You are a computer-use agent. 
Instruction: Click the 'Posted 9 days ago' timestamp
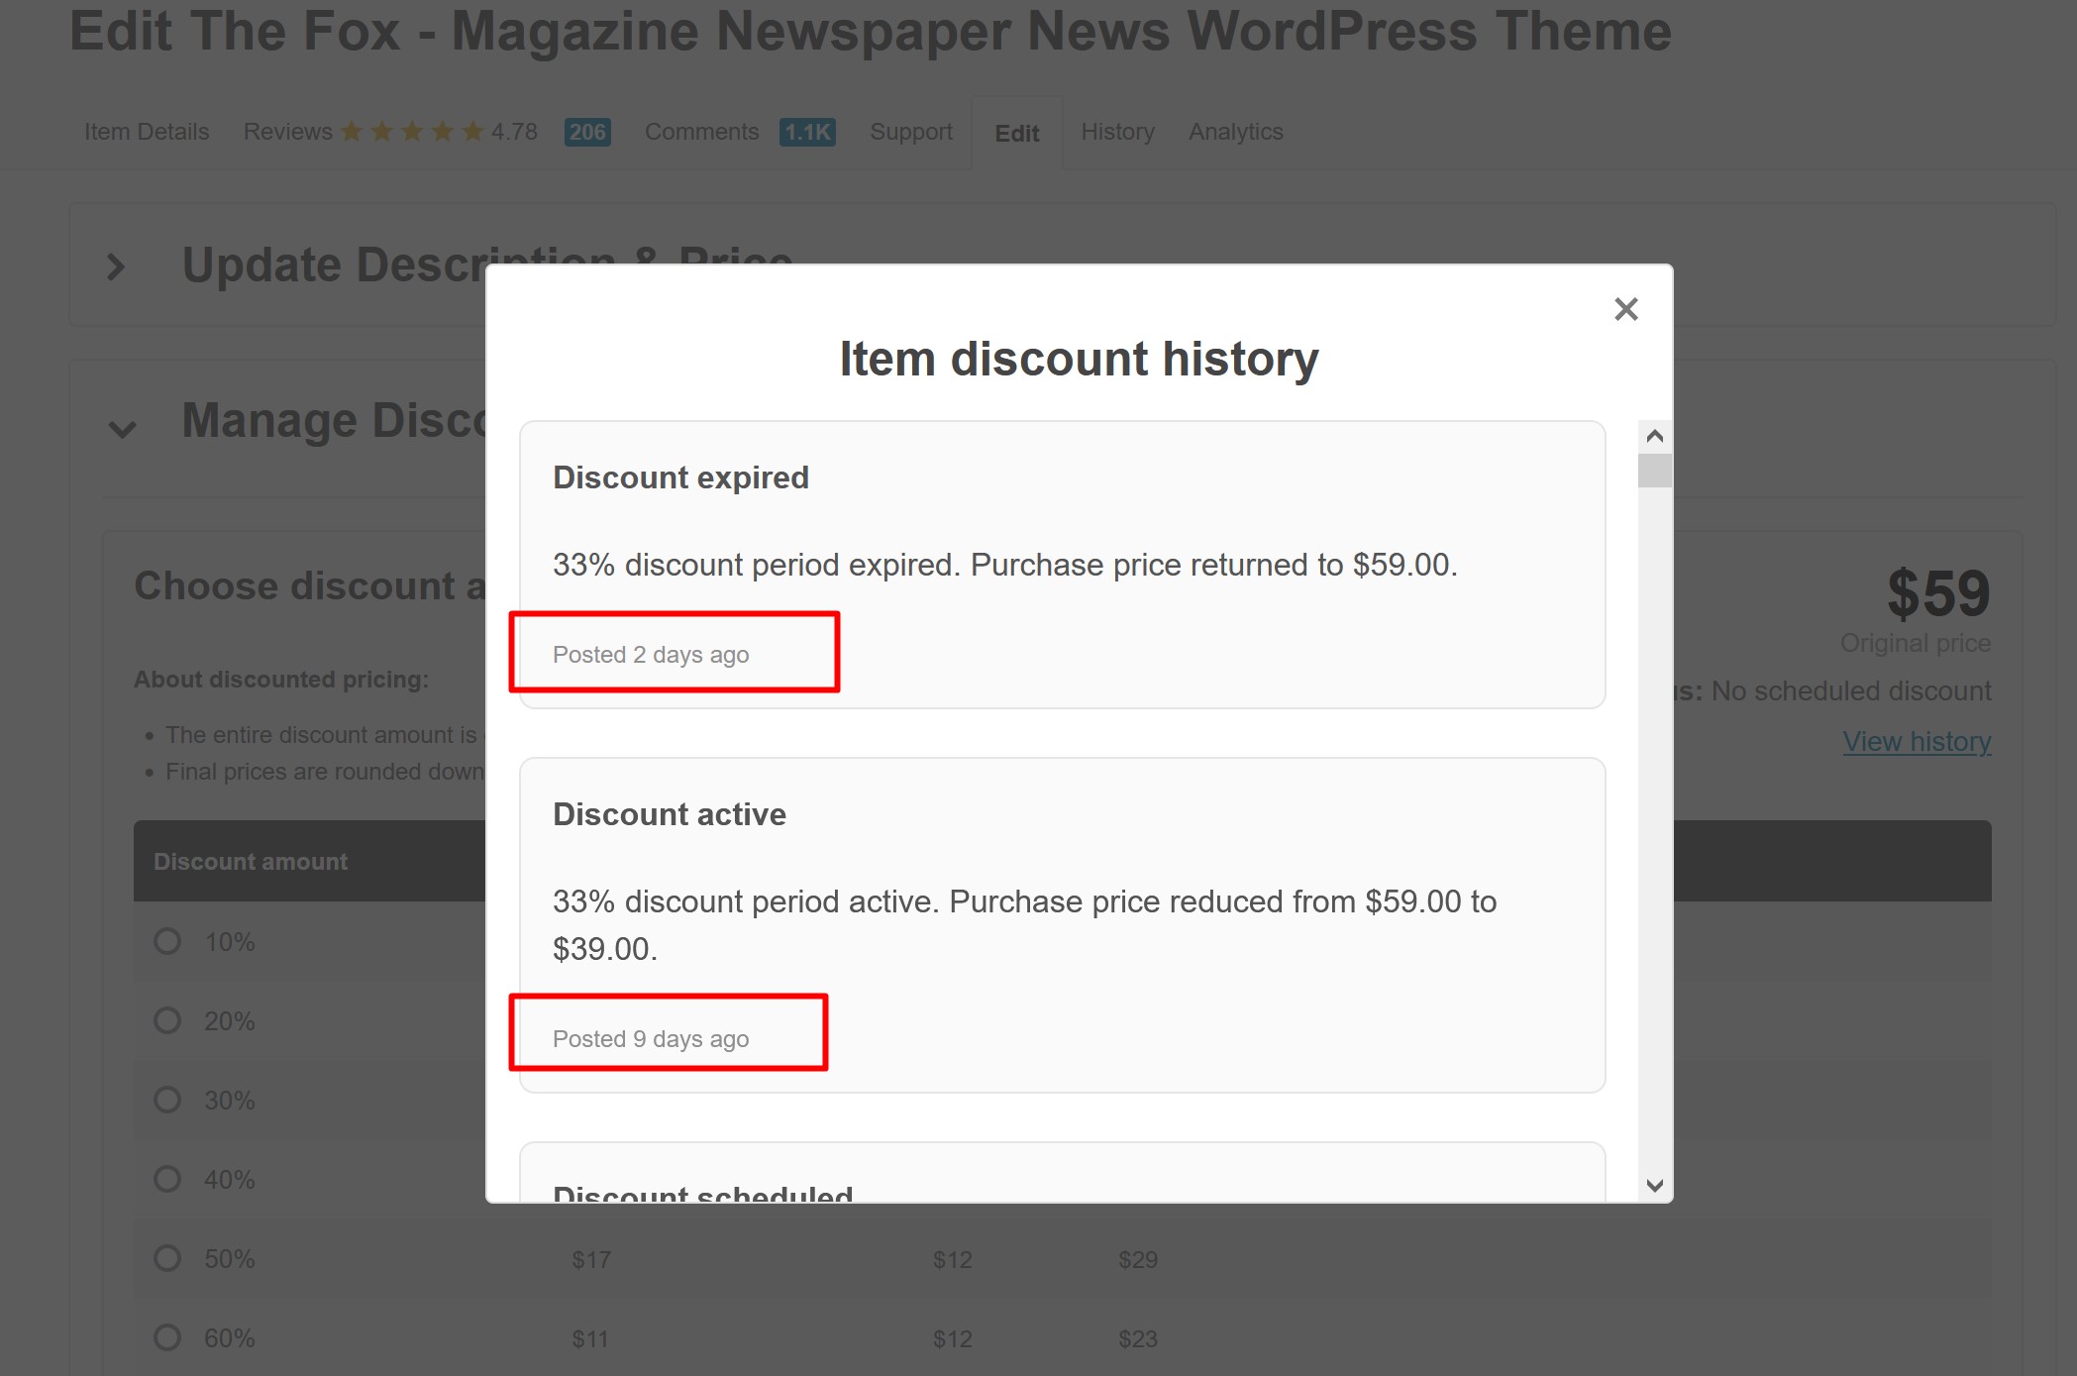[651, 1039]
